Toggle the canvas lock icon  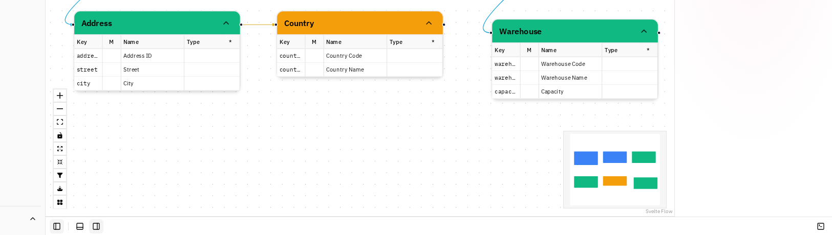pyautogui.click(x=60, y=135)
